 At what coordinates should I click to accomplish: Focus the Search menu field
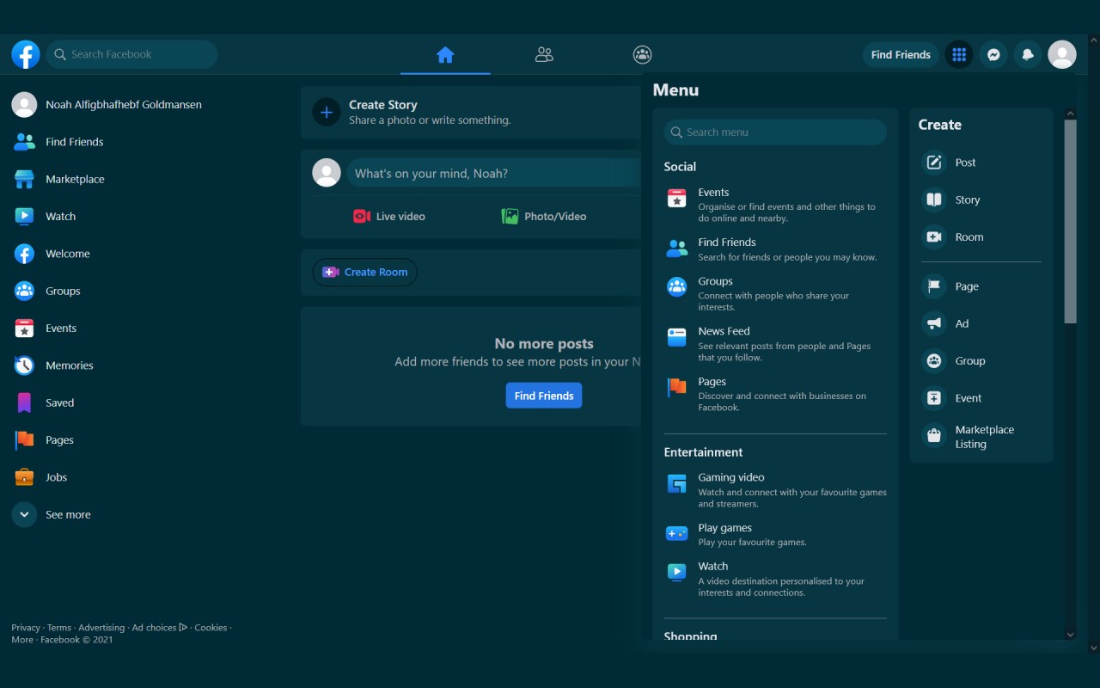point(775,132)
